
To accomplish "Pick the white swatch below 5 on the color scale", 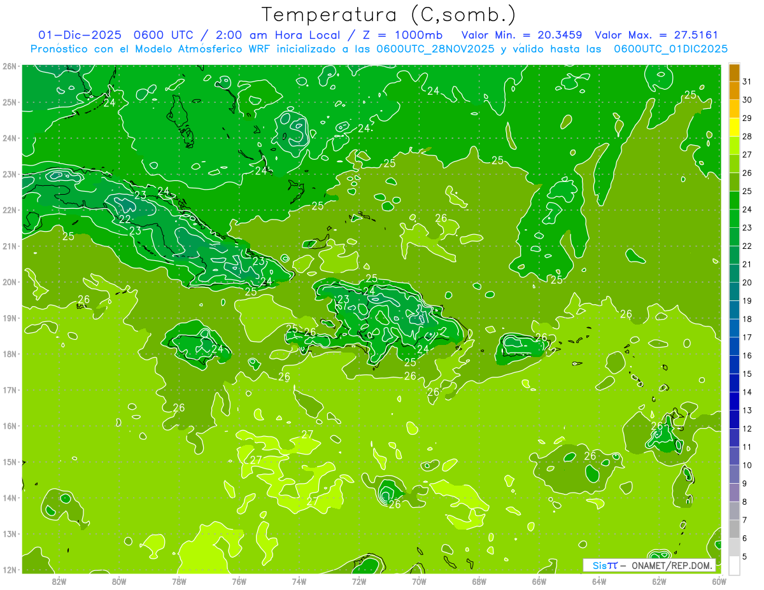I will tap(734, 565).
